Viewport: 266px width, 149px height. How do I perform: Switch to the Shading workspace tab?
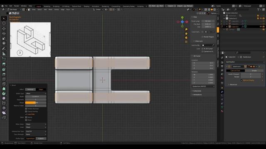(86, 6)
